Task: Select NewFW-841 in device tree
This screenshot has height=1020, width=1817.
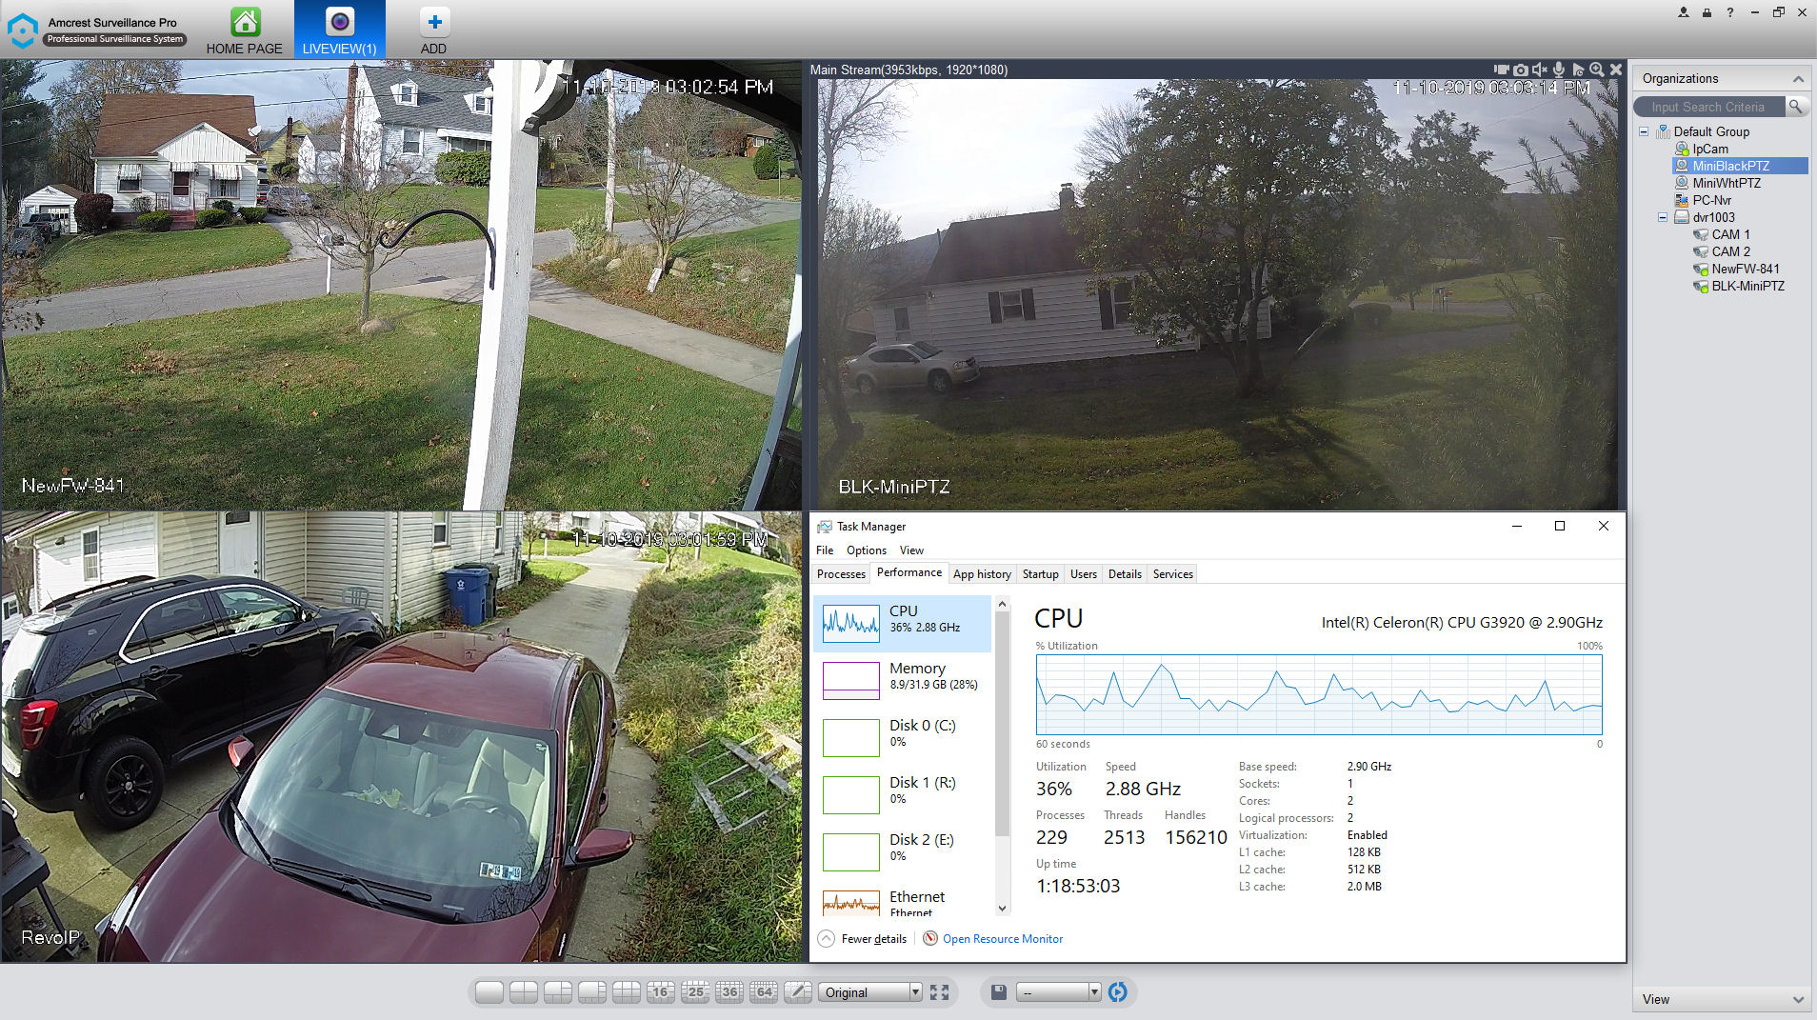Action: pyautogui.click(x=1745, y=269)
